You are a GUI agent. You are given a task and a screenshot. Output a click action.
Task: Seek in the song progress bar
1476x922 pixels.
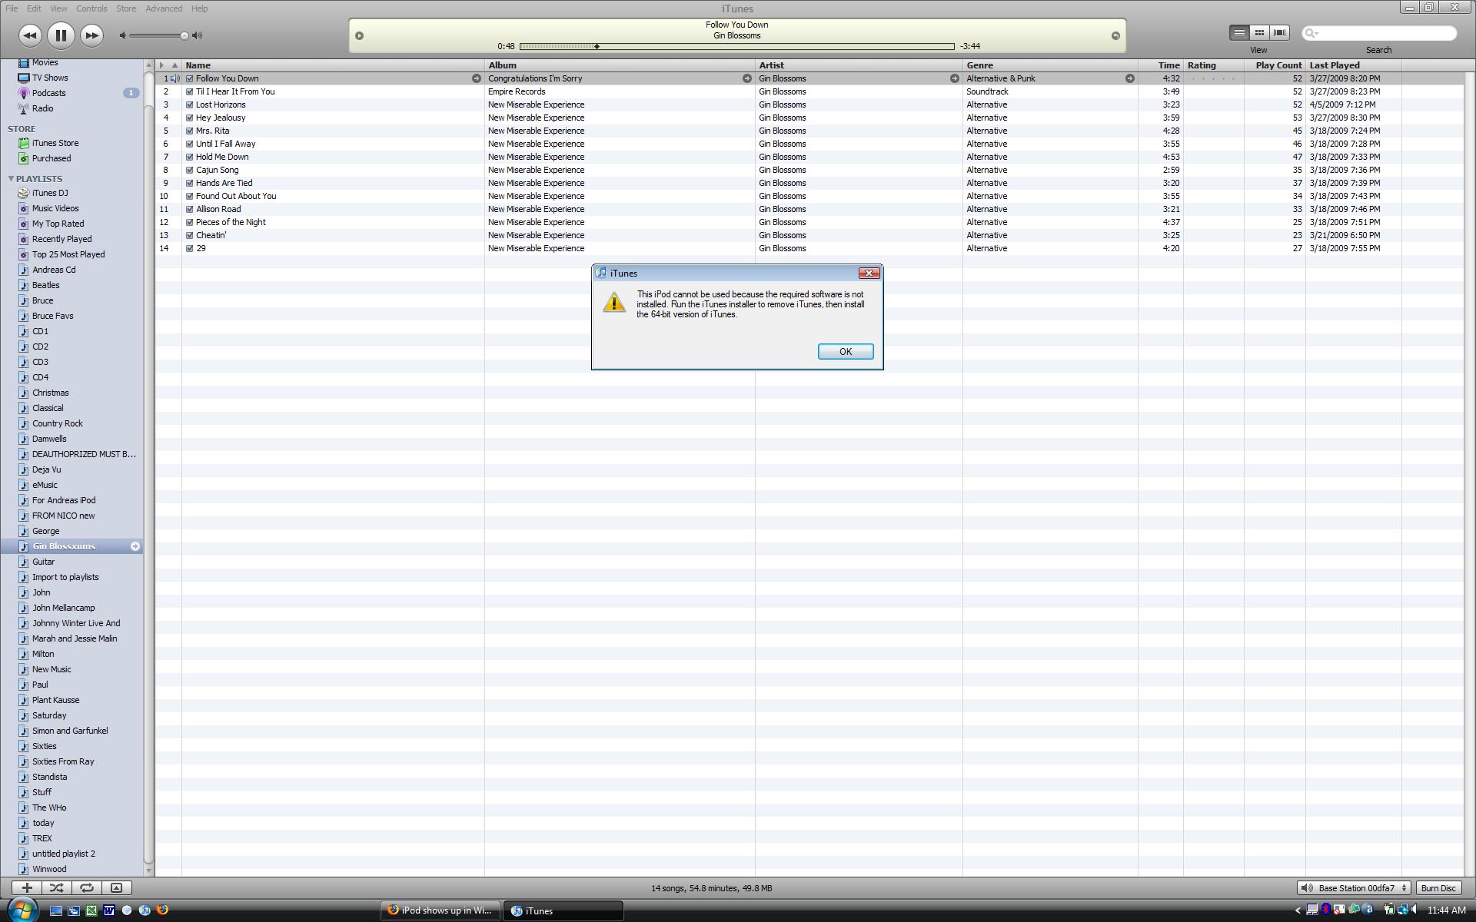(x=737, y=47)
